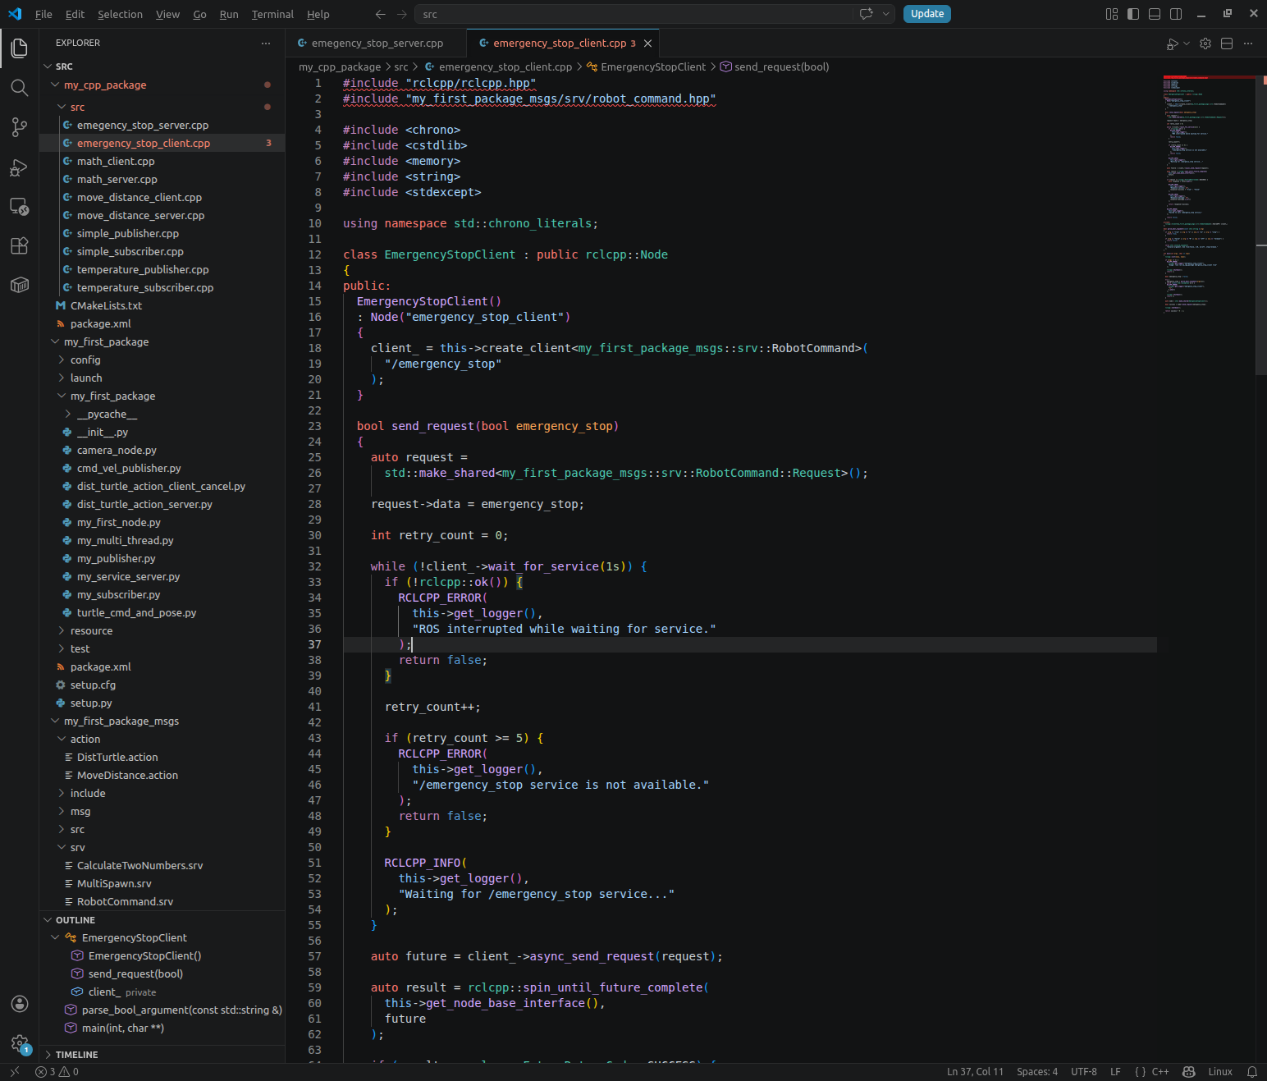Screen dimensions: 1267x1081
Task: Click the Go Forward arrow
Action: coord(401,14)
